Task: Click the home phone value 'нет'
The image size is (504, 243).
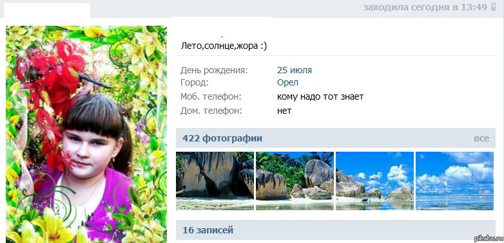Action: 284,111
